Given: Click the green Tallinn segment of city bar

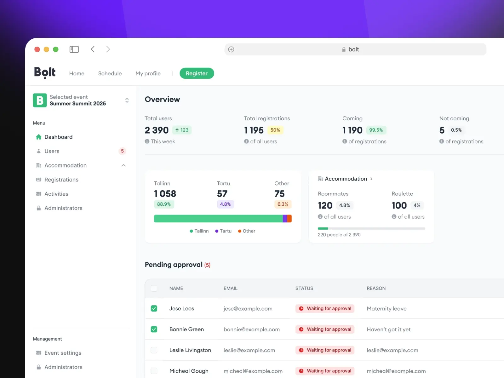Looking at the screenshot, I should pos(218,219).
